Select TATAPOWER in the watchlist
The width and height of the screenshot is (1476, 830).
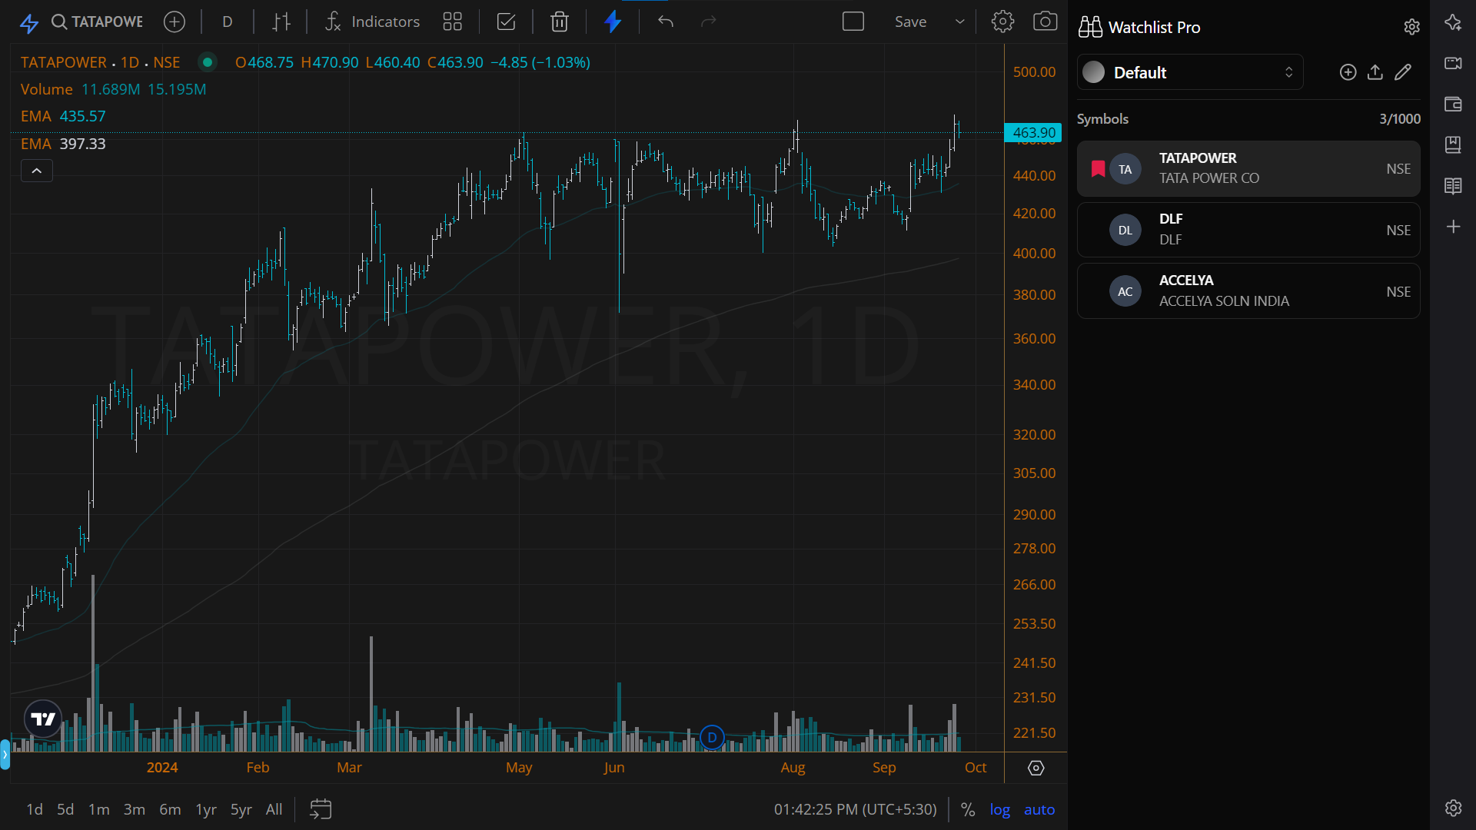click(x=1248, y=168)
